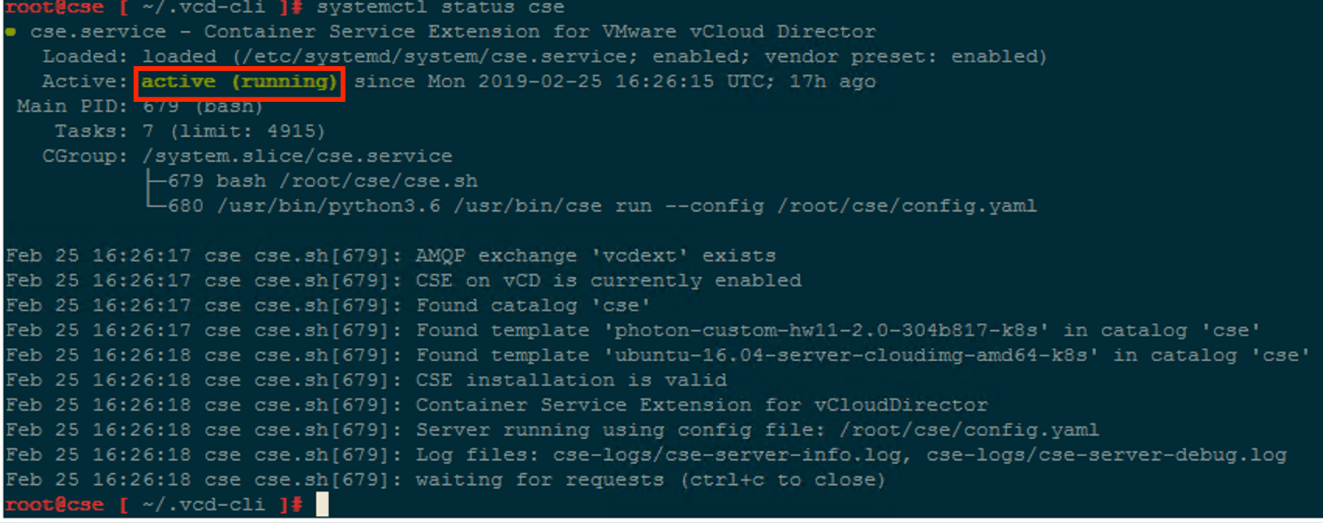Click the green service status dot
Viewport: 1323px width, 523px height.
[x=11, y=32]
